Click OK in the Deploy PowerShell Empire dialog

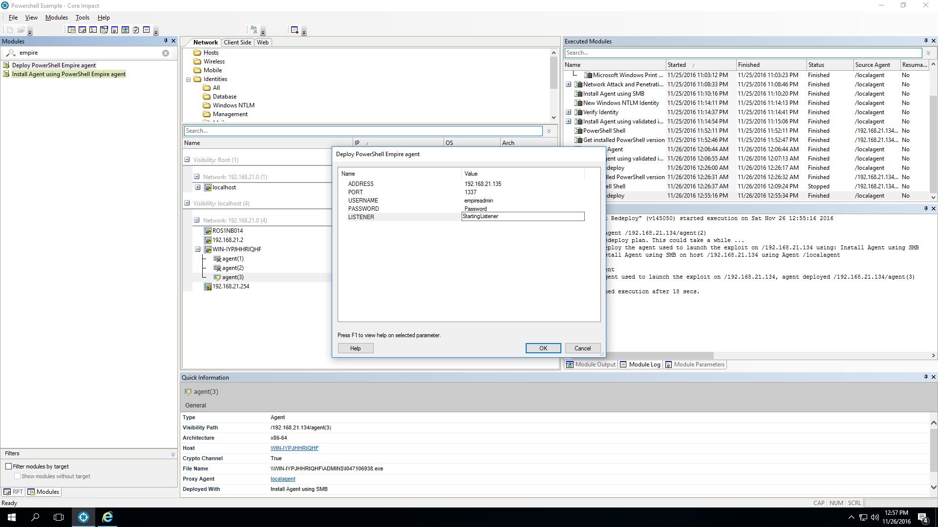tap(543, 348)
